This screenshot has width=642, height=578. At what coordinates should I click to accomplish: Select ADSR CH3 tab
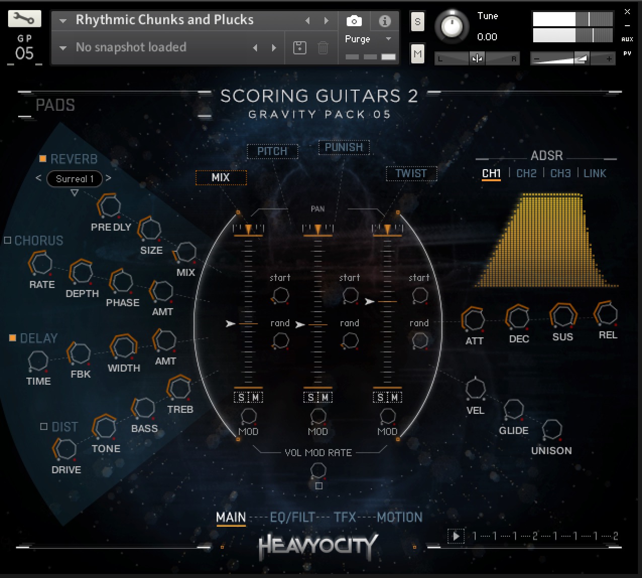click(x=560, y=173)
